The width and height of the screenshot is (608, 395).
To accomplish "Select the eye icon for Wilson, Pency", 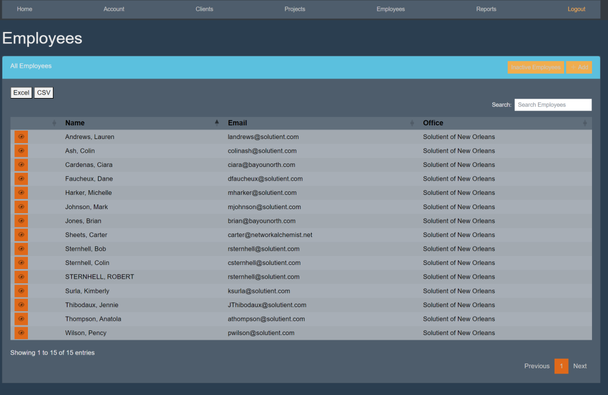I will tap(21, 333).
